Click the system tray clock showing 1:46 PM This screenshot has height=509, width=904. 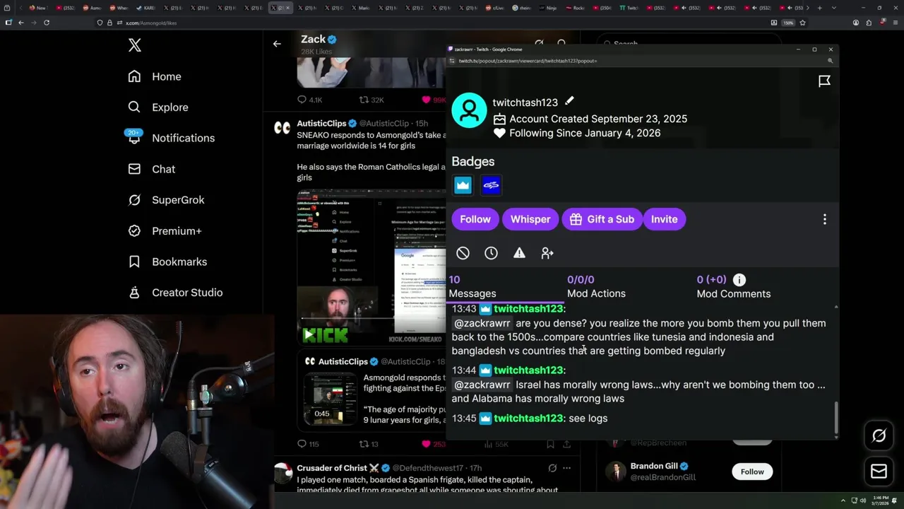[880, 500]
